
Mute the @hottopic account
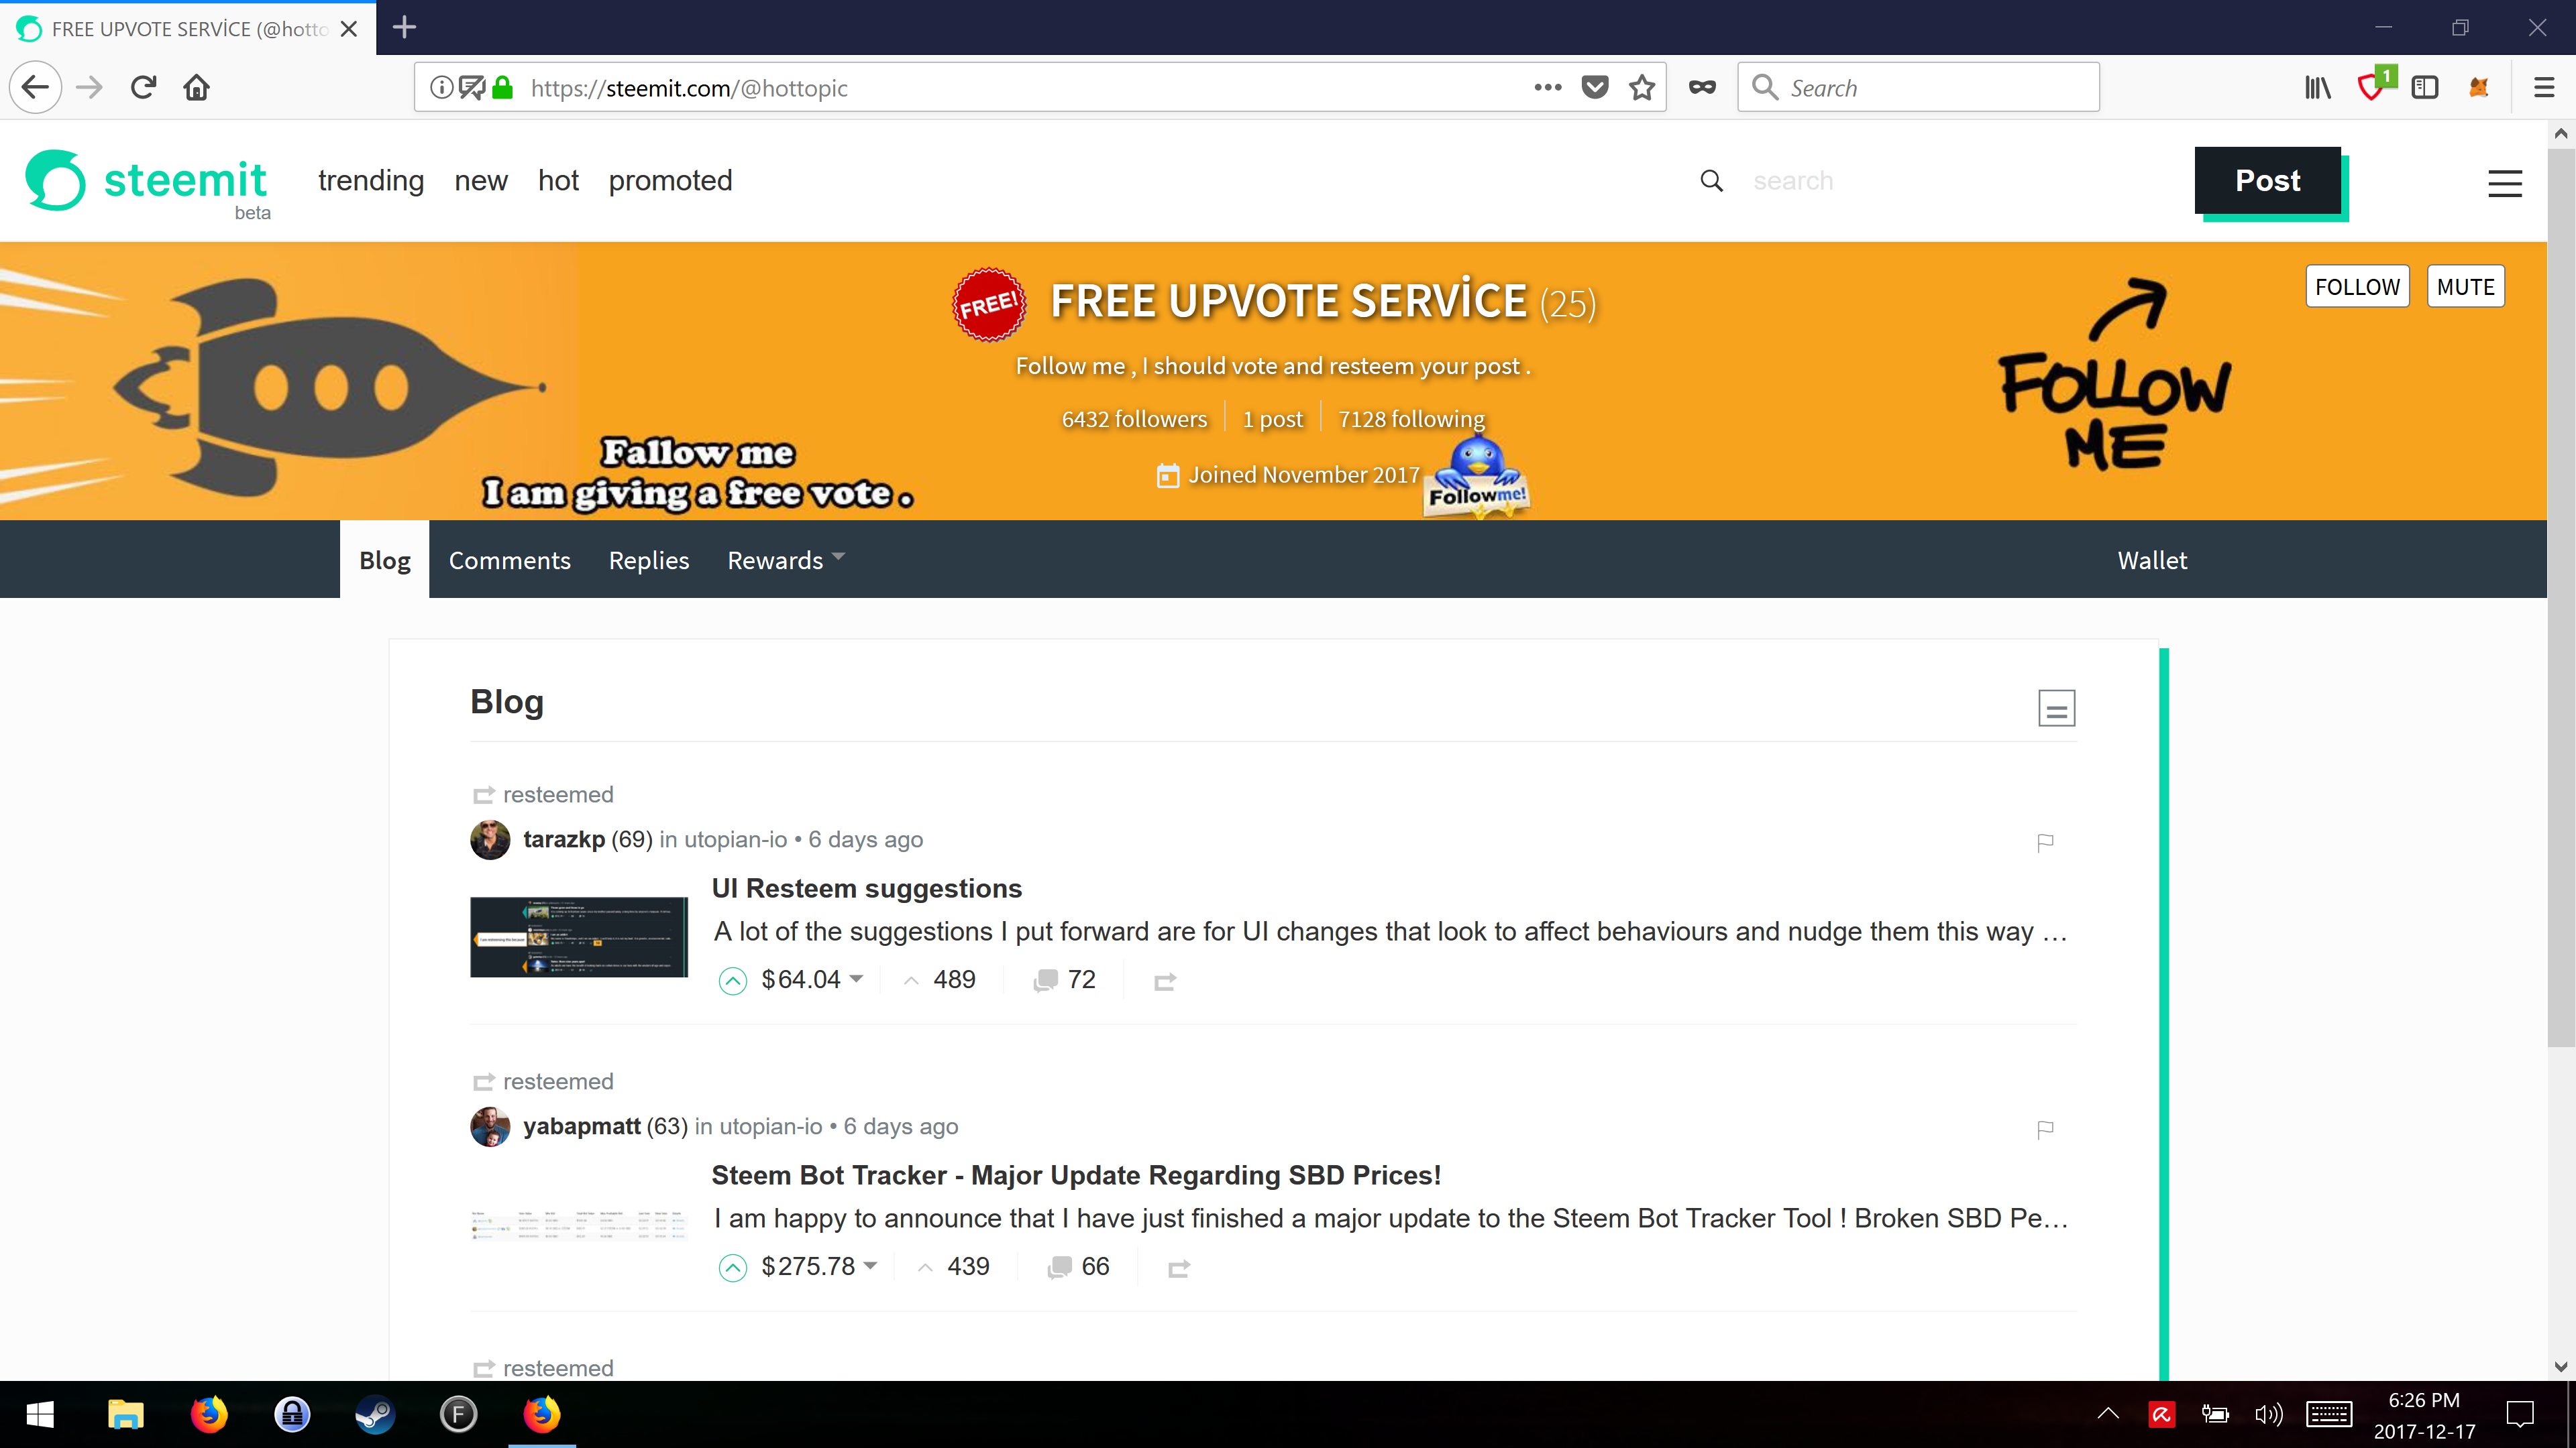click(x=2465, y=286)
